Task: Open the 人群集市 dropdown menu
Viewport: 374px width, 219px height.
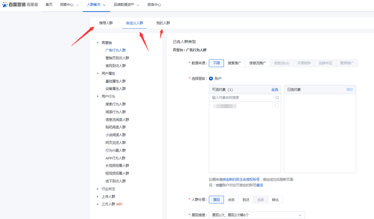Action: pos(96,5)
